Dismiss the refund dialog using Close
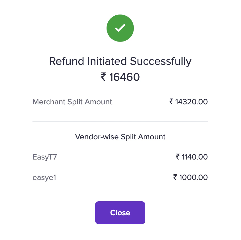This screenshot has height=240, width=241. [120, 213]
